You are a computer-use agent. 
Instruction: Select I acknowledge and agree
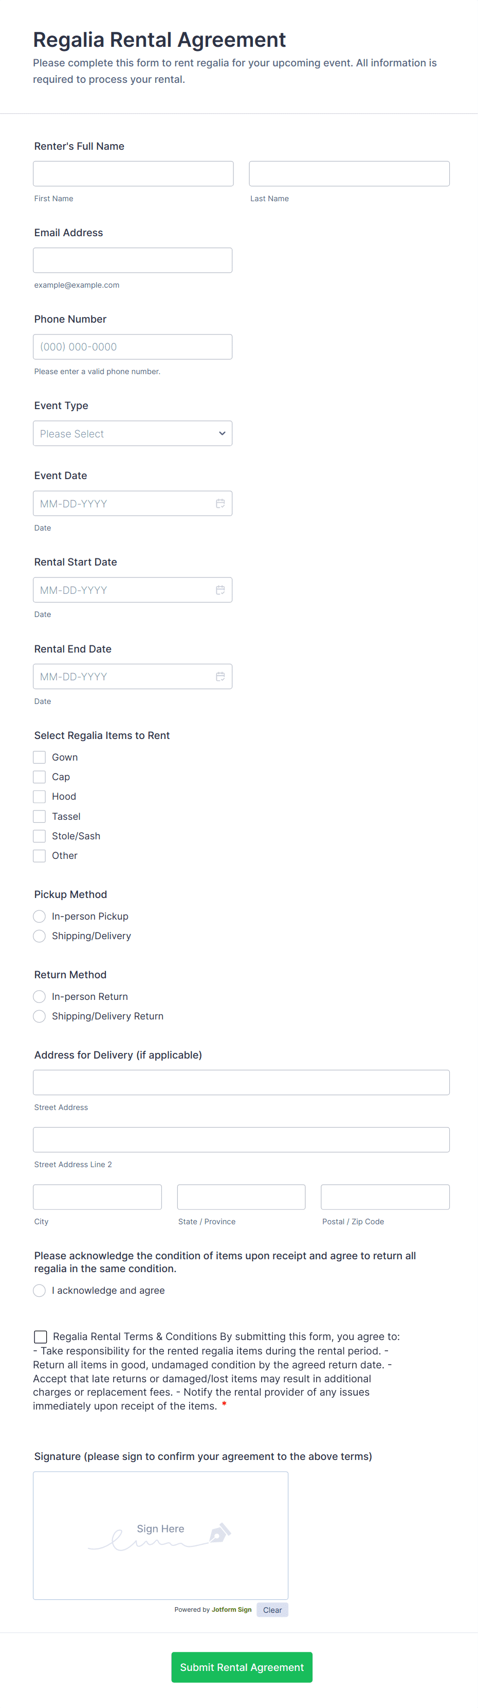coord(40,1290)
